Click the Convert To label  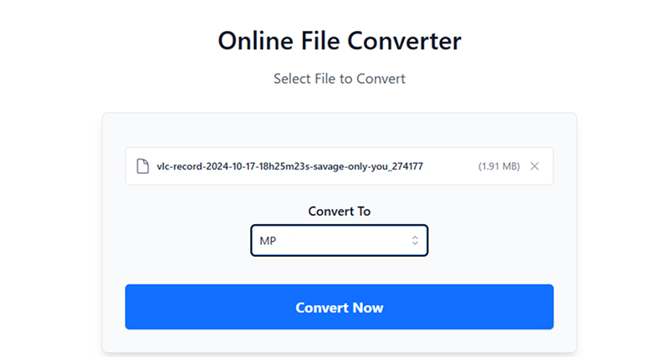[x=340, y=212]
